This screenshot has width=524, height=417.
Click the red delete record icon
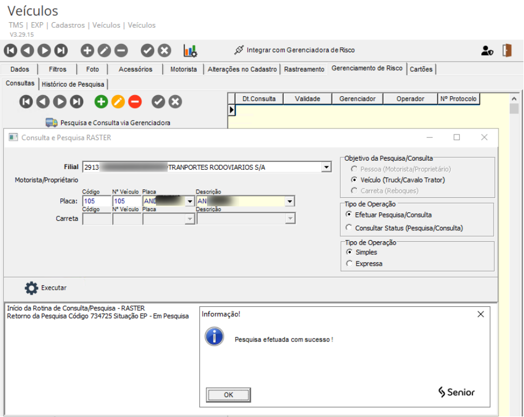[135, 102]
